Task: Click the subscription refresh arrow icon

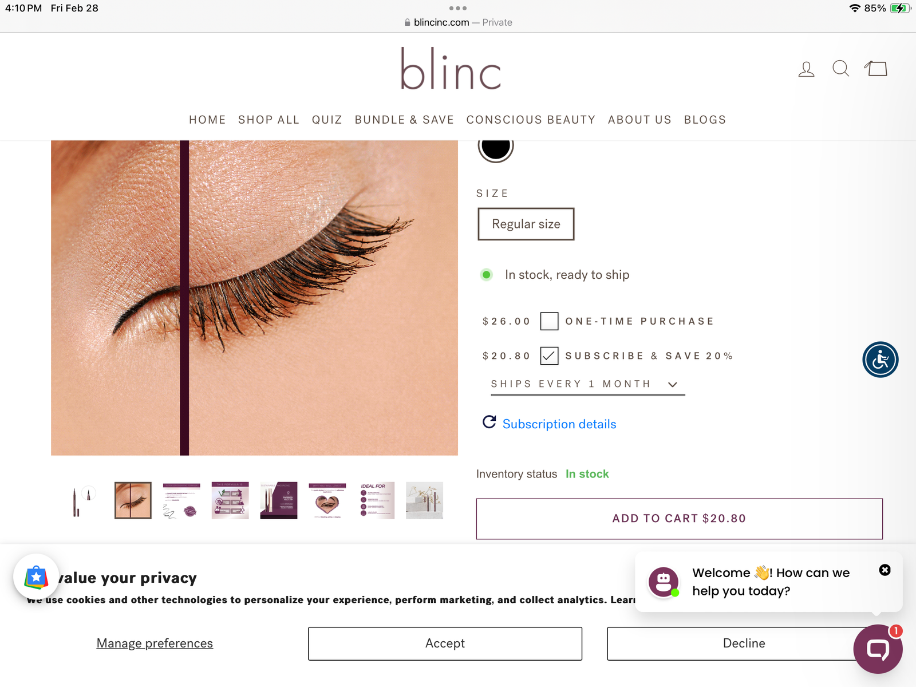Action: coord(489,423)
